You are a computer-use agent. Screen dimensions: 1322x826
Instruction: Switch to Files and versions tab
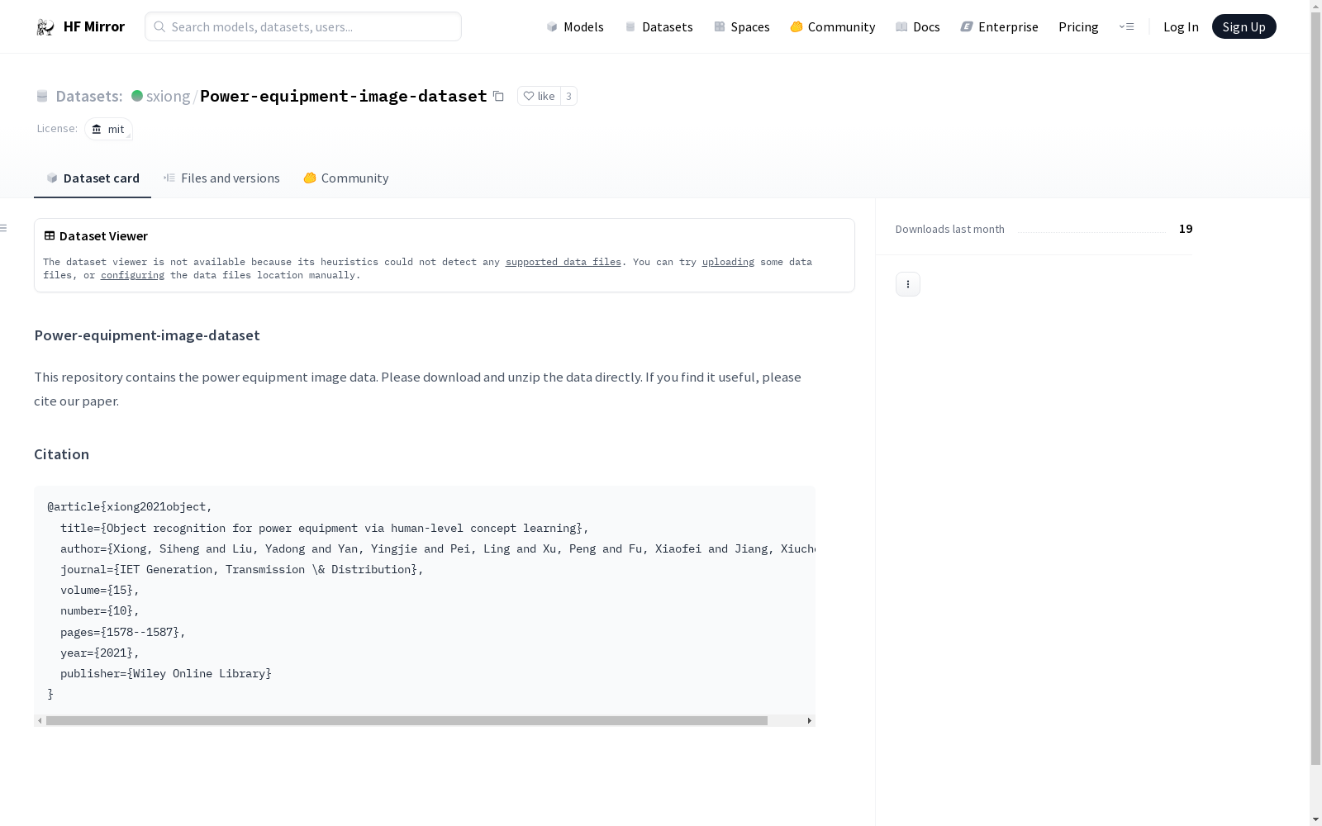tap(221, 178)
